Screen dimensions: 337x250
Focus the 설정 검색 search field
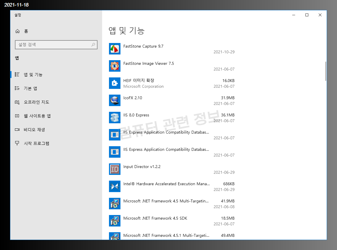(56, 45)
